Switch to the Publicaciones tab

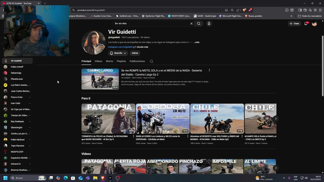tap(137, 61)
